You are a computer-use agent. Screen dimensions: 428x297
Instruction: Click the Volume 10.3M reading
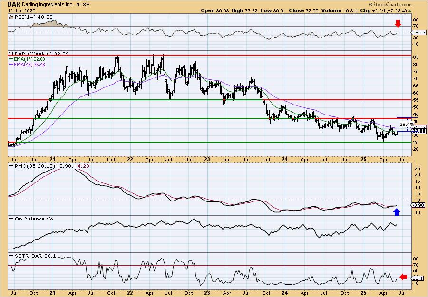340,10
